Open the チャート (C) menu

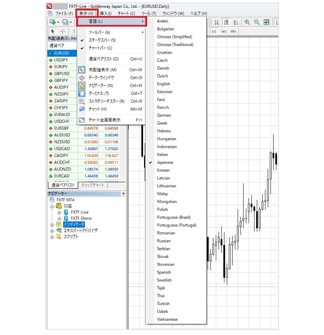(126, 13)
